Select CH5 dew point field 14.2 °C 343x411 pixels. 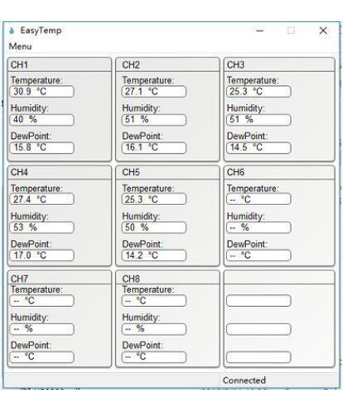[x=154, y=256]
